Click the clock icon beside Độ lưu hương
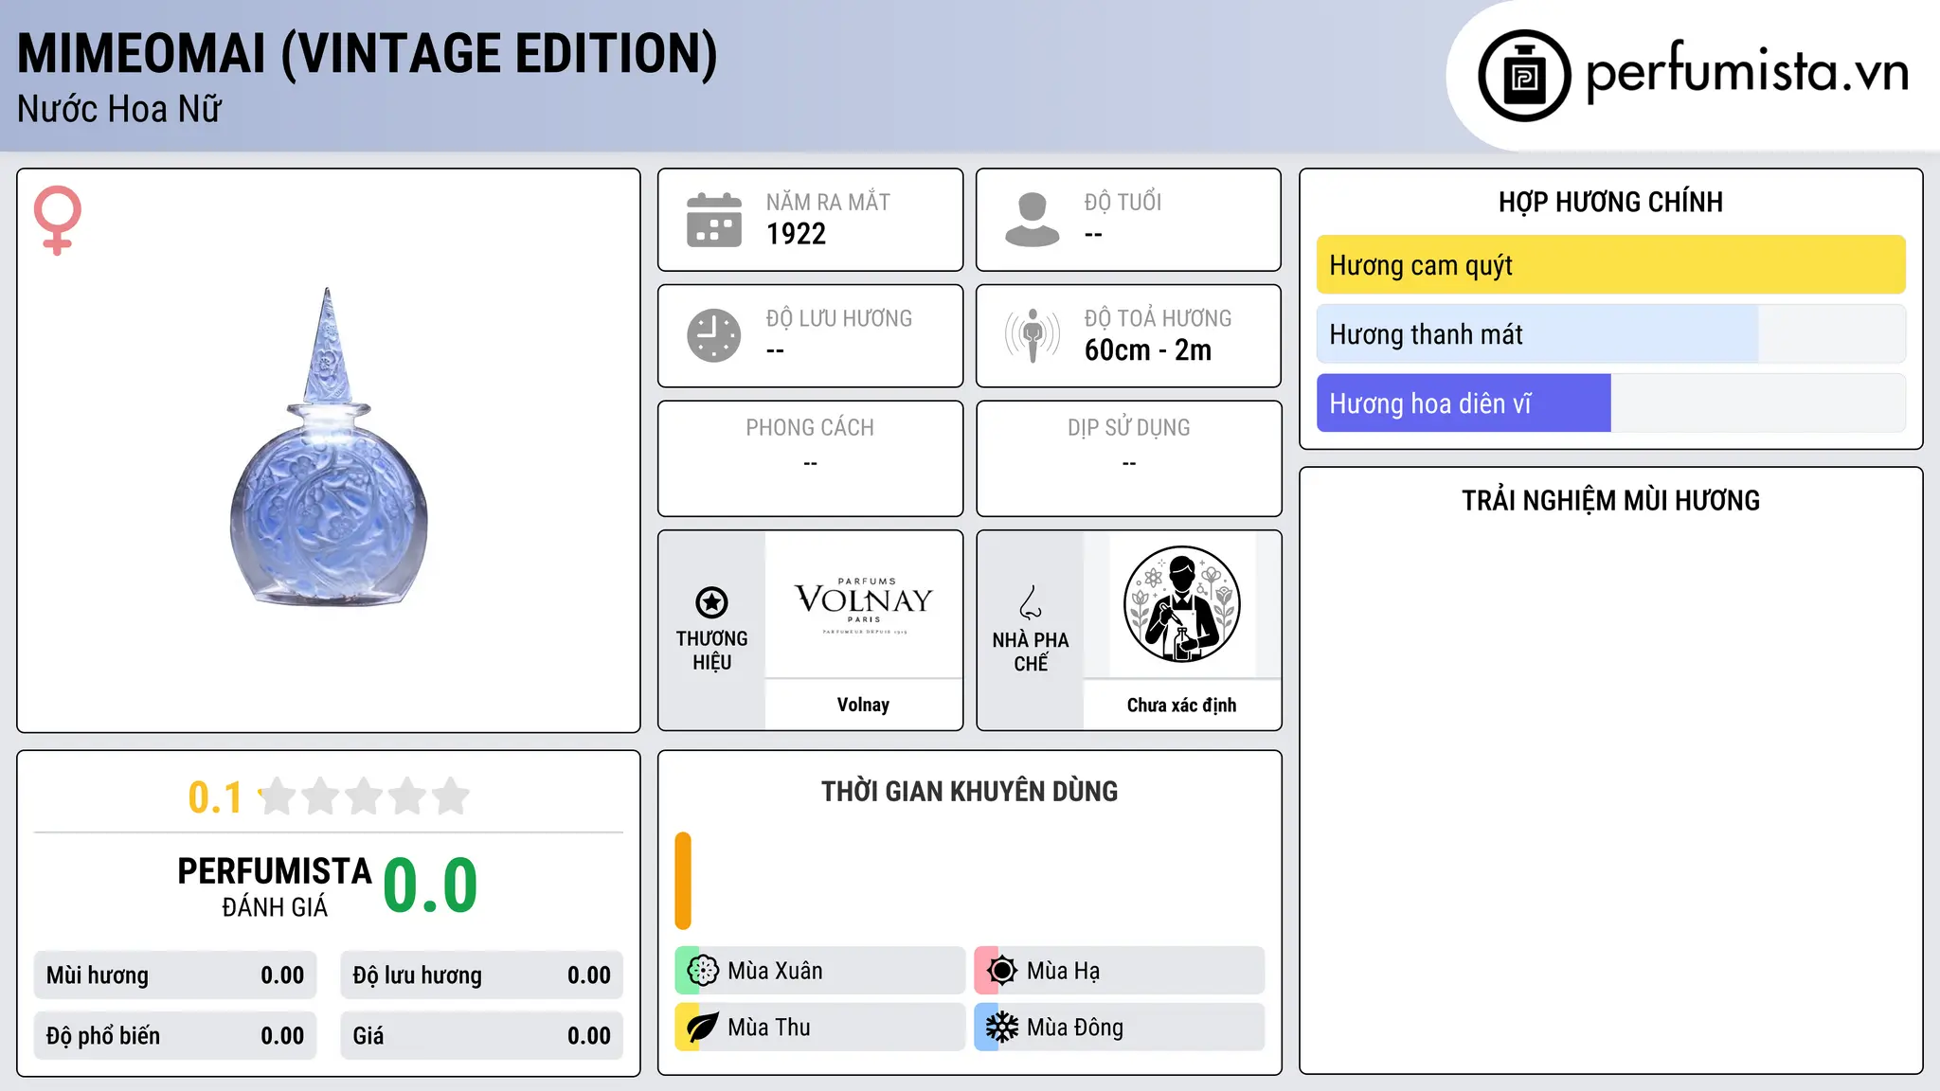The image size is (1940, 1091). point(714,335)
